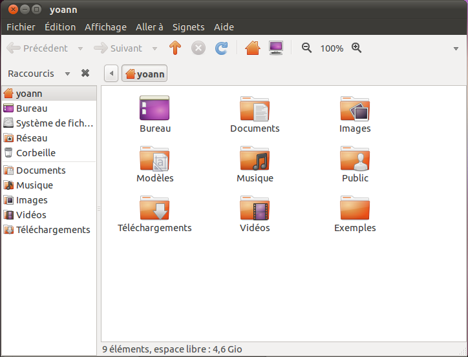Open Images bookmark in the sidebar
Viewport: 468px width, 357px height.
[x=49, y=200]
